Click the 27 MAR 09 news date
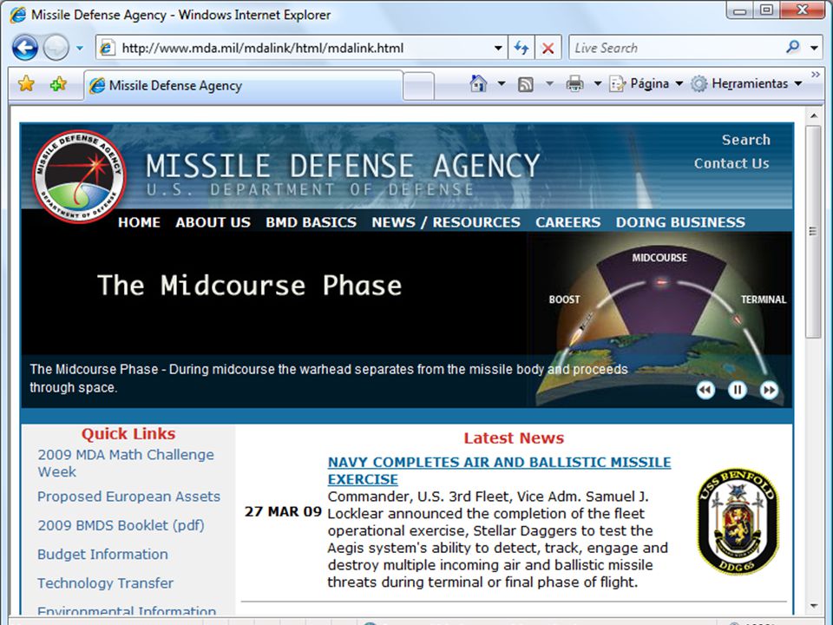This screenshot has width=833, height=625. pos(283,511)
